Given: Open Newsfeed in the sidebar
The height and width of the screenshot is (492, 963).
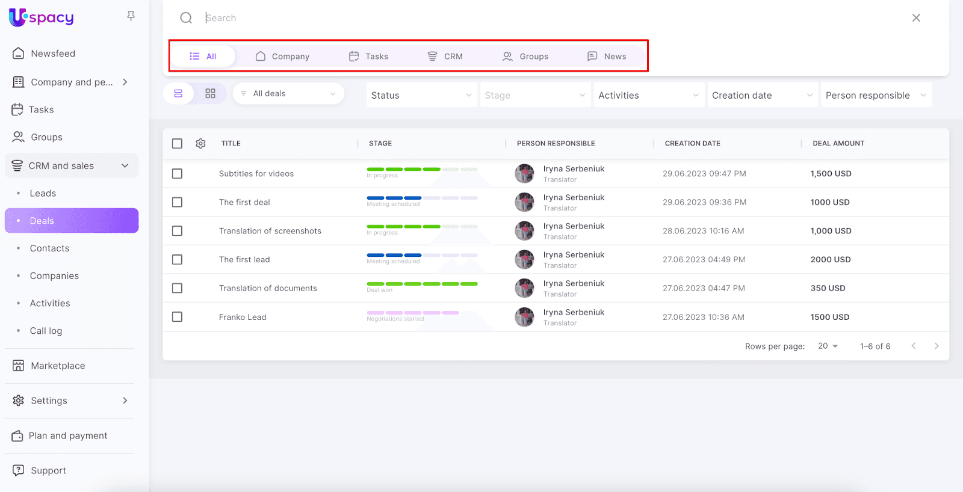Looking at the screenshot, I should pyautogui.click(x=53, y=54).
